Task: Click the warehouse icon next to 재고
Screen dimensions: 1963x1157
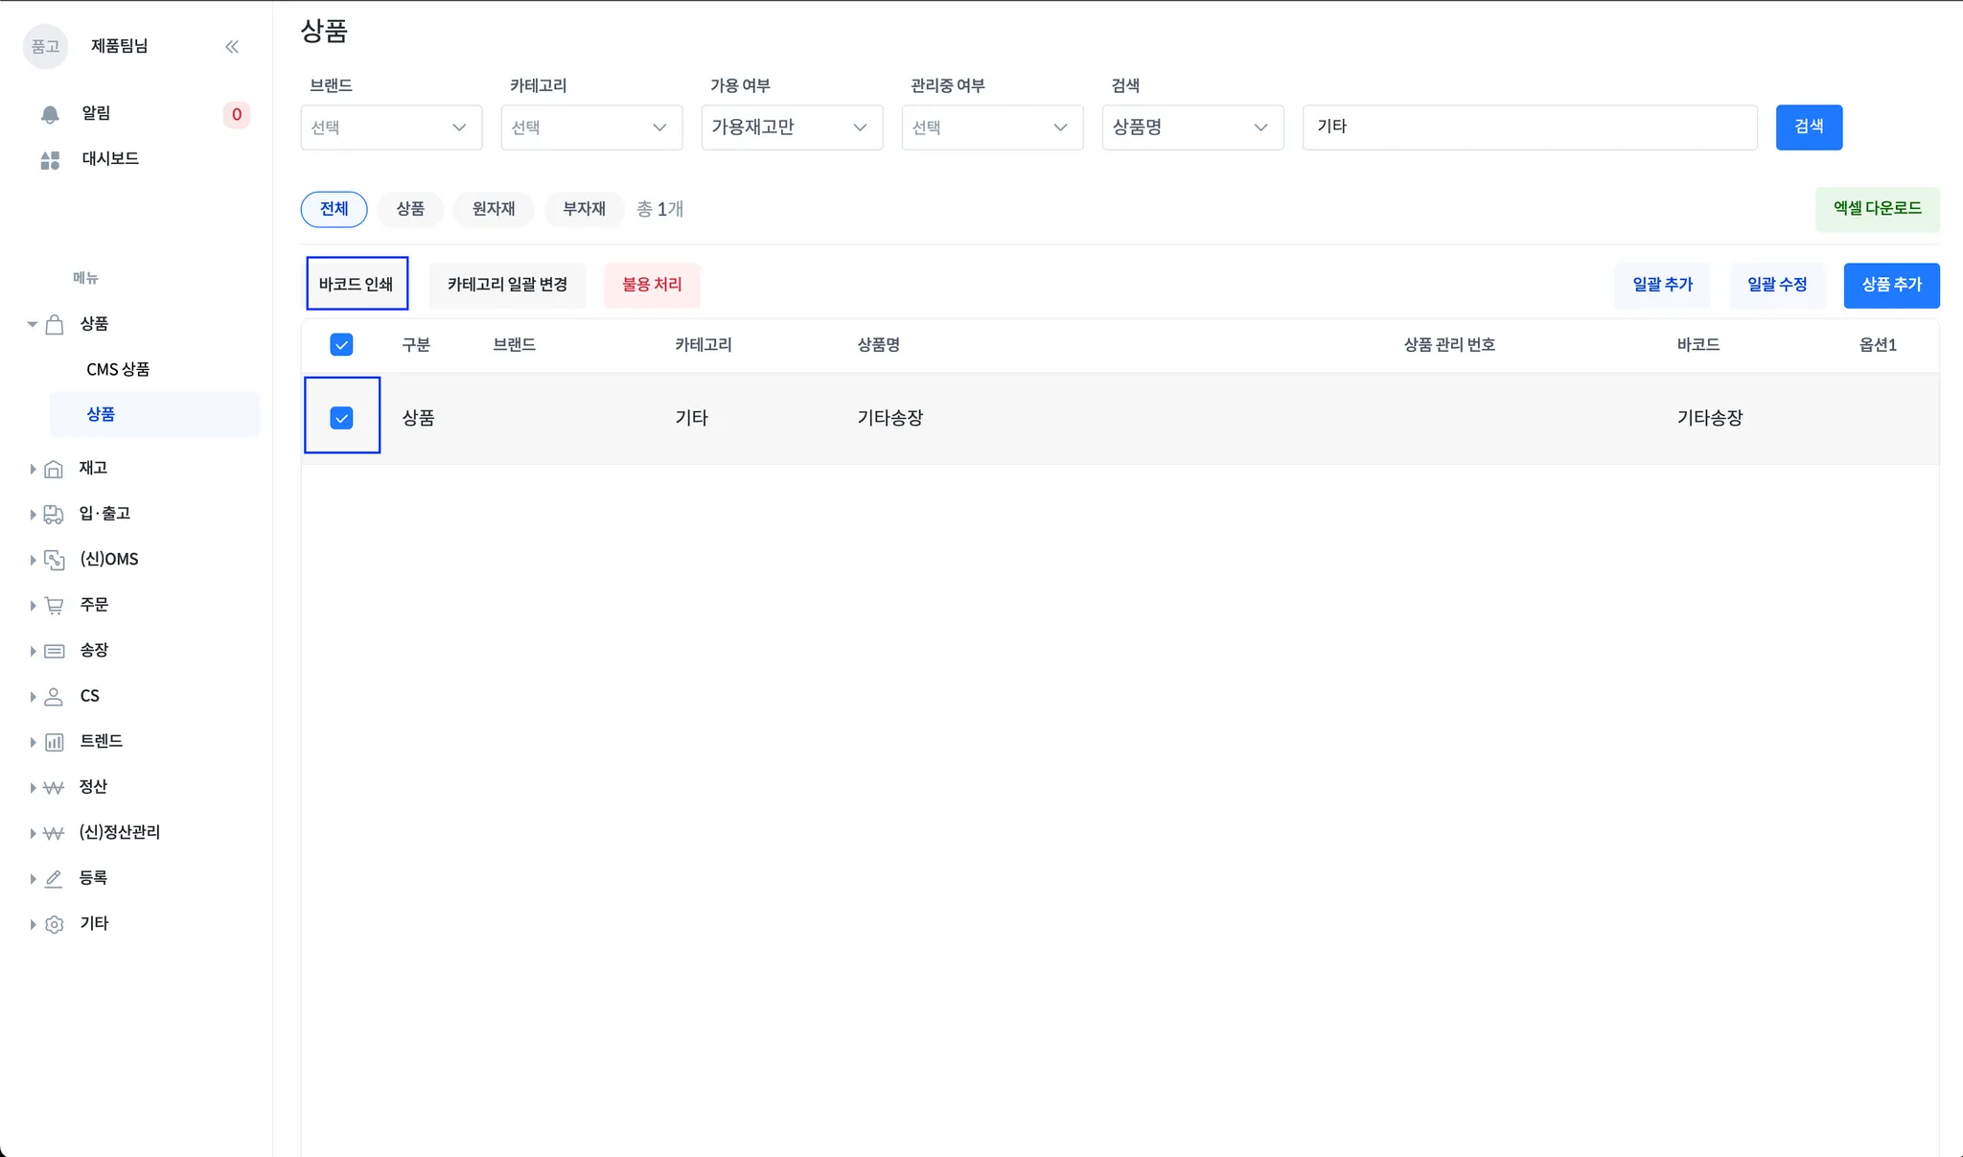Action: coord(54,469)
